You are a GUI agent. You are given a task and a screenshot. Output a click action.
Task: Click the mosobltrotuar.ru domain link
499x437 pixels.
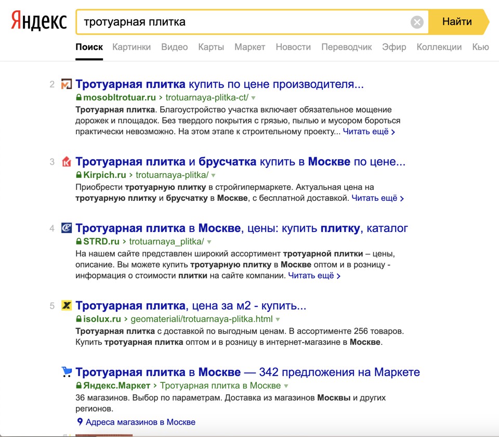(120, 97)
